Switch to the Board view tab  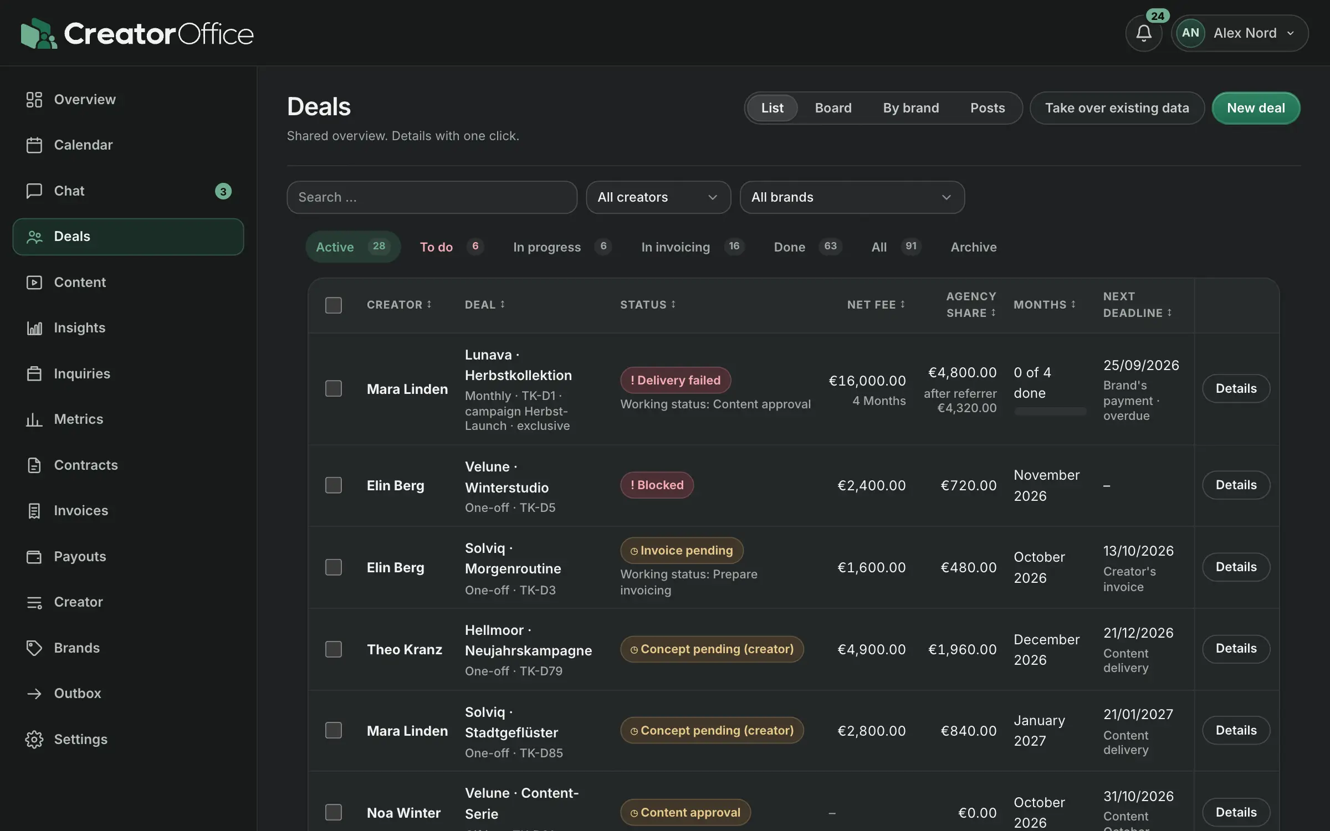[833, 108]
